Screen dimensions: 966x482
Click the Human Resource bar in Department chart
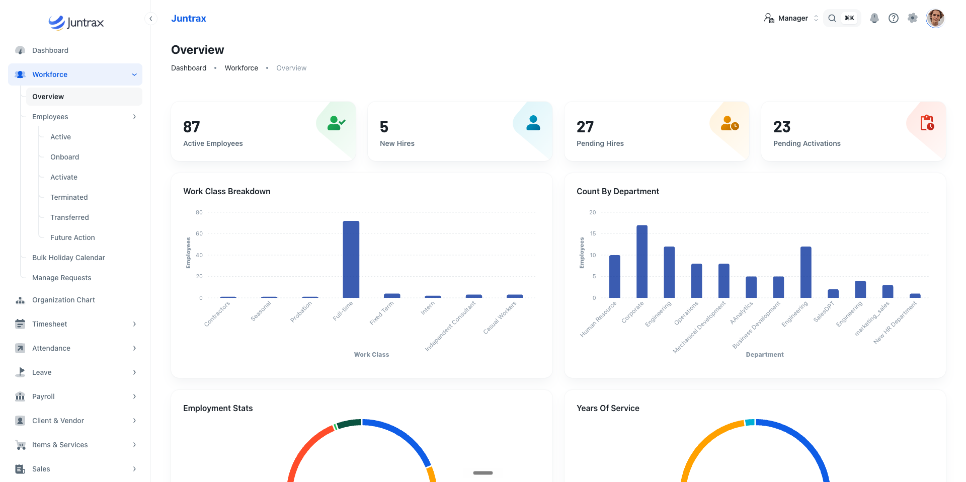[615, 277]
